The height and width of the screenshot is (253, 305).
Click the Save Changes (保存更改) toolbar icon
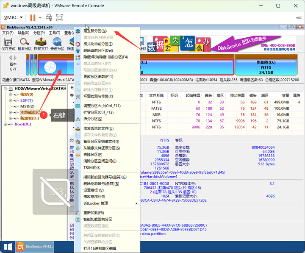pos(8,44)
